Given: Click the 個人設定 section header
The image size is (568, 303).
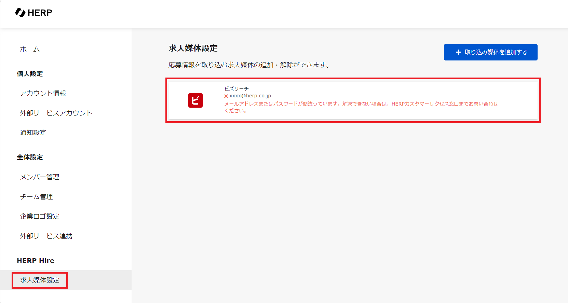Looking at the screenshot, I should point(30,74).
